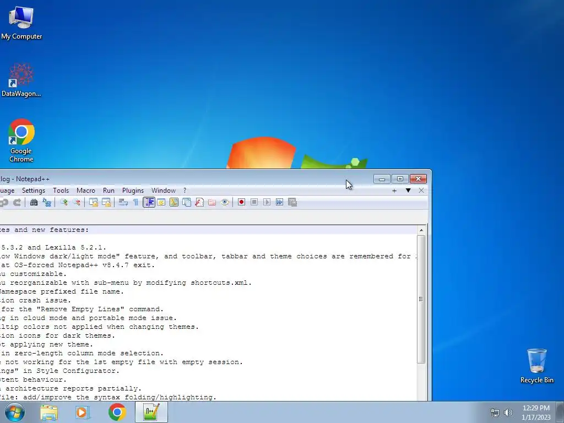This screenshot has width=564, height=423.
Task: Start macro recording with red dot icon
Action: pyautogui.click(x=241, y=203)
